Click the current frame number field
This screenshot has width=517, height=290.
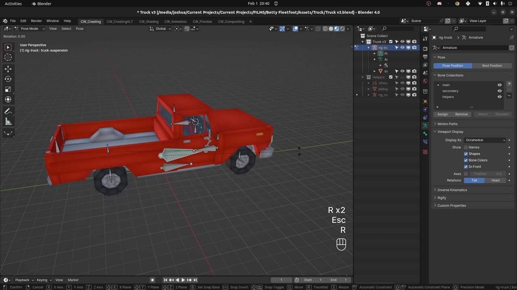click(281, 280)
